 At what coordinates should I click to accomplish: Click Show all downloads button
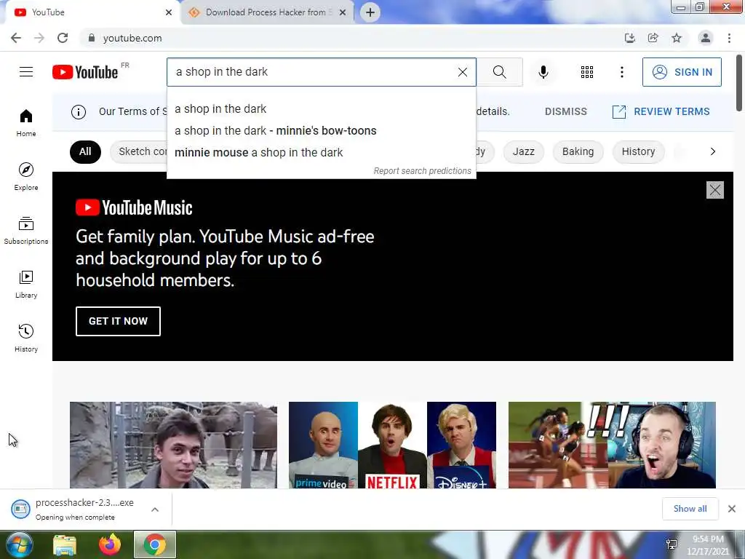[690, 509]
